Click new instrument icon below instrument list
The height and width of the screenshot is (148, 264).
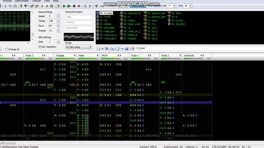coord(98,49)
